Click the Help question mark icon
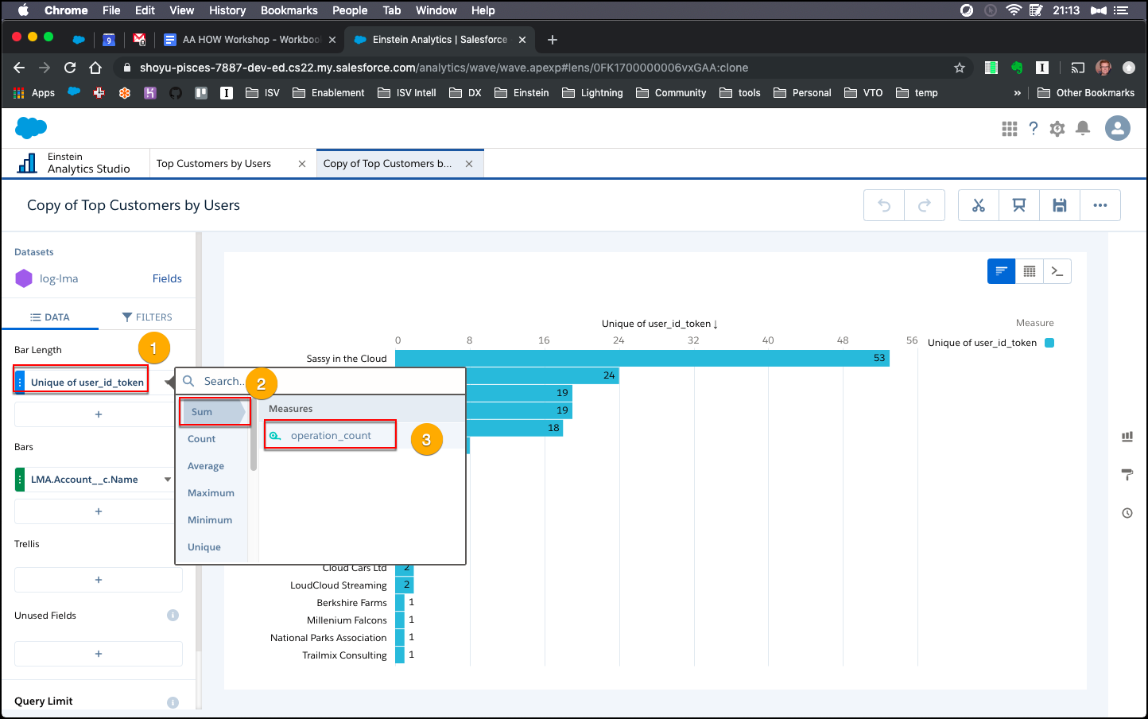Image resolution: width=1148 pixels, height=719 pixels. [1034, 129]
